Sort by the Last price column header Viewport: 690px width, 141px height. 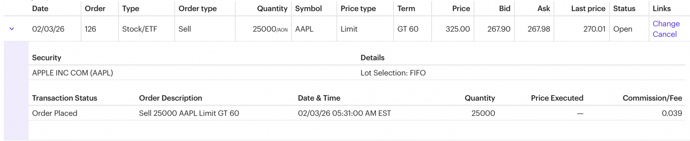tap(588, 9)
